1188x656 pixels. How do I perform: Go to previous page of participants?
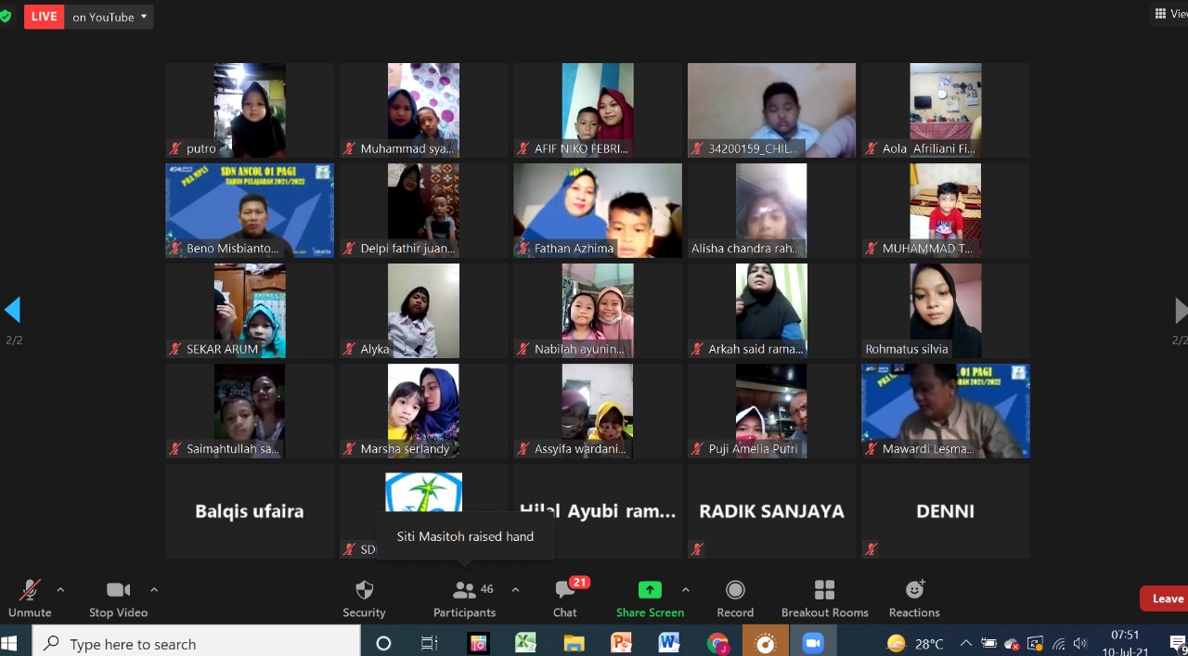(x=12, y=310)
